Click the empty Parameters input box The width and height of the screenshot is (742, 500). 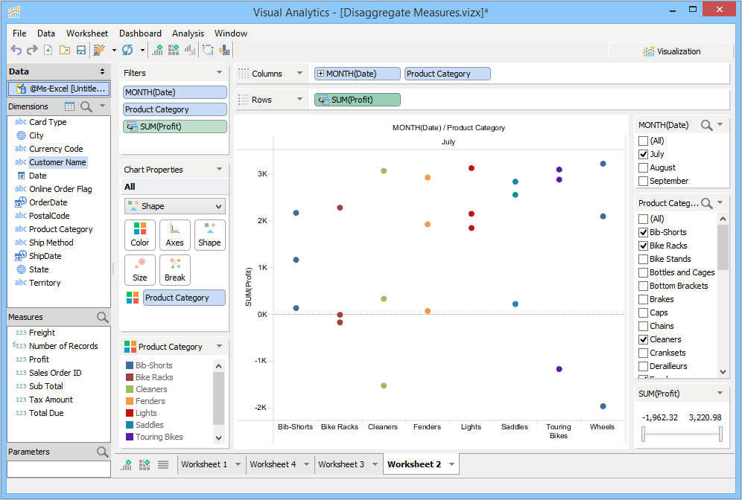[x=59, y=469]
